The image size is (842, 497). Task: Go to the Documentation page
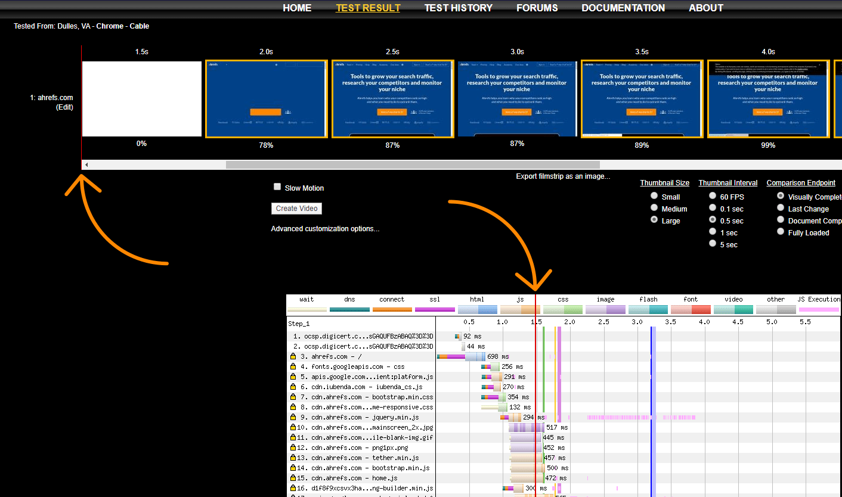pos(623,8)
